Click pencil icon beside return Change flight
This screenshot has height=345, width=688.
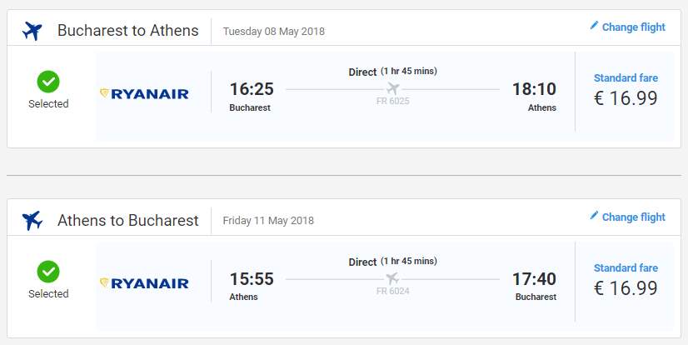(594, 216)
